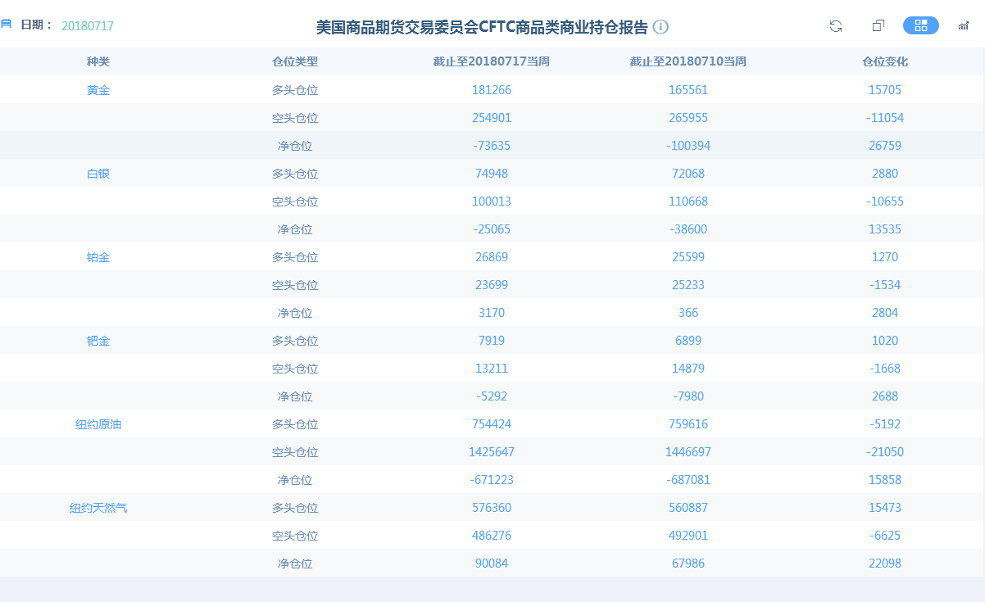Click the 种类 column header

tap(98, 61)
